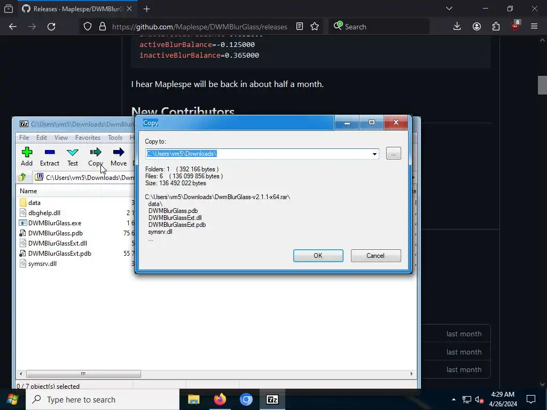Click the Extract toolbar icon in 7-Zip
Image resolution: width=547 pixels, height=410 pixels.
pos(50,156)
